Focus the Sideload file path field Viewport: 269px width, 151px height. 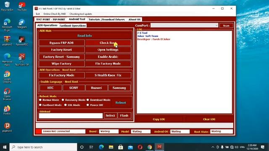tap(71, 116)
